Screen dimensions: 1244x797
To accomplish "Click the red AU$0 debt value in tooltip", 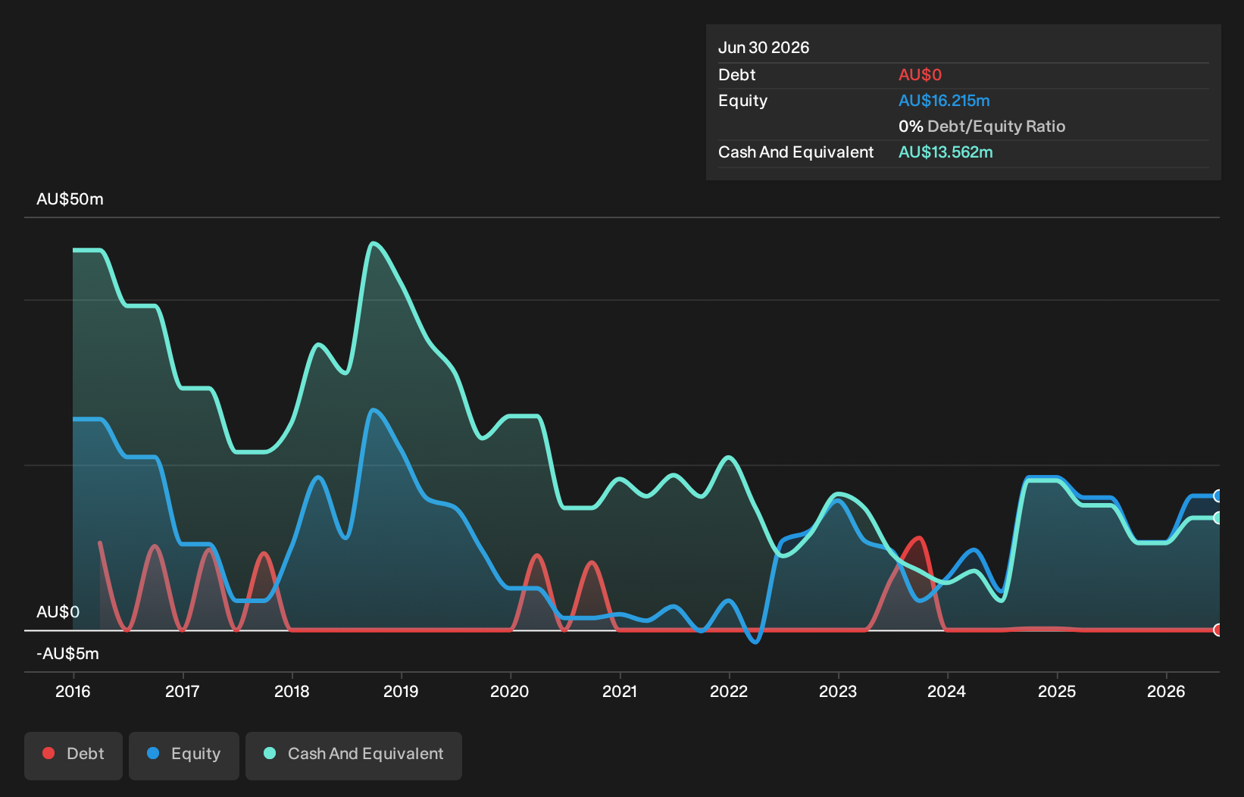I will (920, 75).
